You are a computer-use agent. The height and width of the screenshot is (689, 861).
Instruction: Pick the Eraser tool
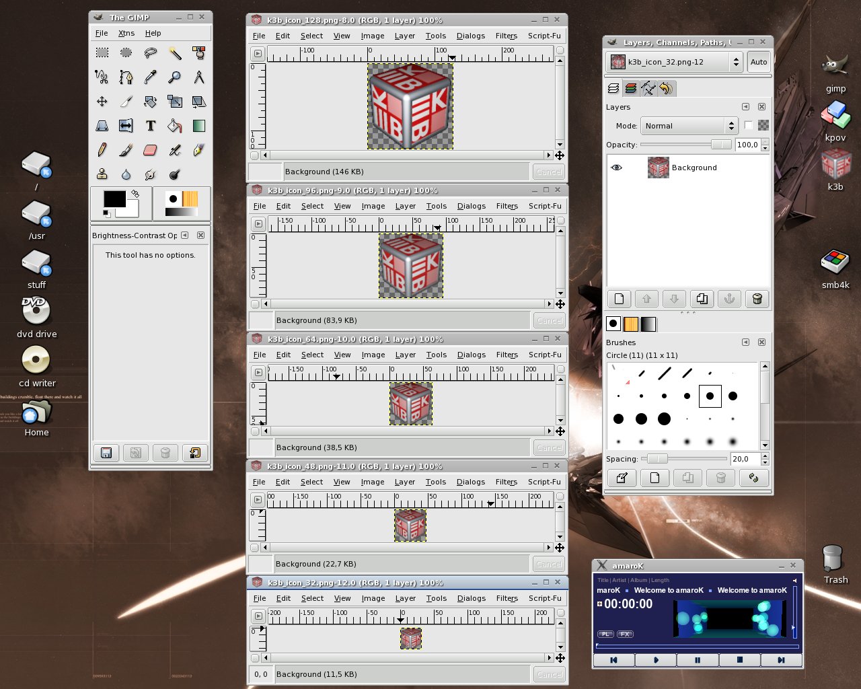click(x=151, y=149)
